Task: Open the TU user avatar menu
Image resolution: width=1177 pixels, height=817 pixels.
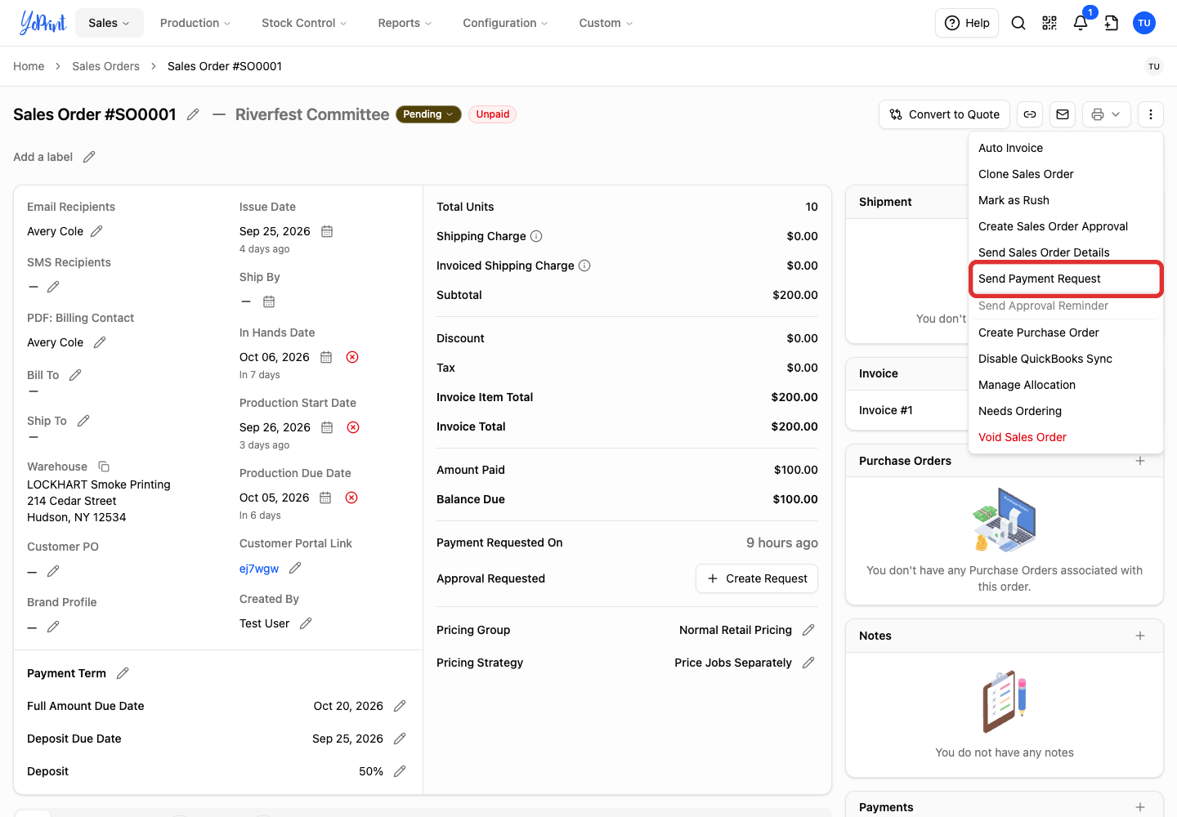Action: point(1144,23)
